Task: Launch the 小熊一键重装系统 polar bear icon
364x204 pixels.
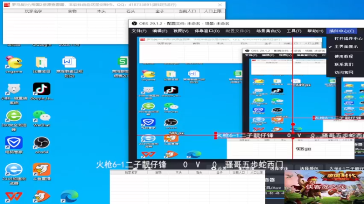Action: (14, 94)
